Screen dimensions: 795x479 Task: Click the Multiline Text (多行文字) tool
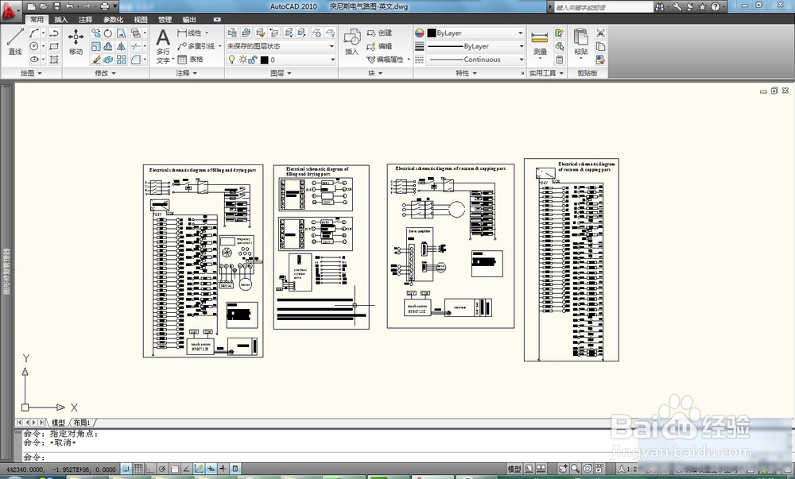163,45
